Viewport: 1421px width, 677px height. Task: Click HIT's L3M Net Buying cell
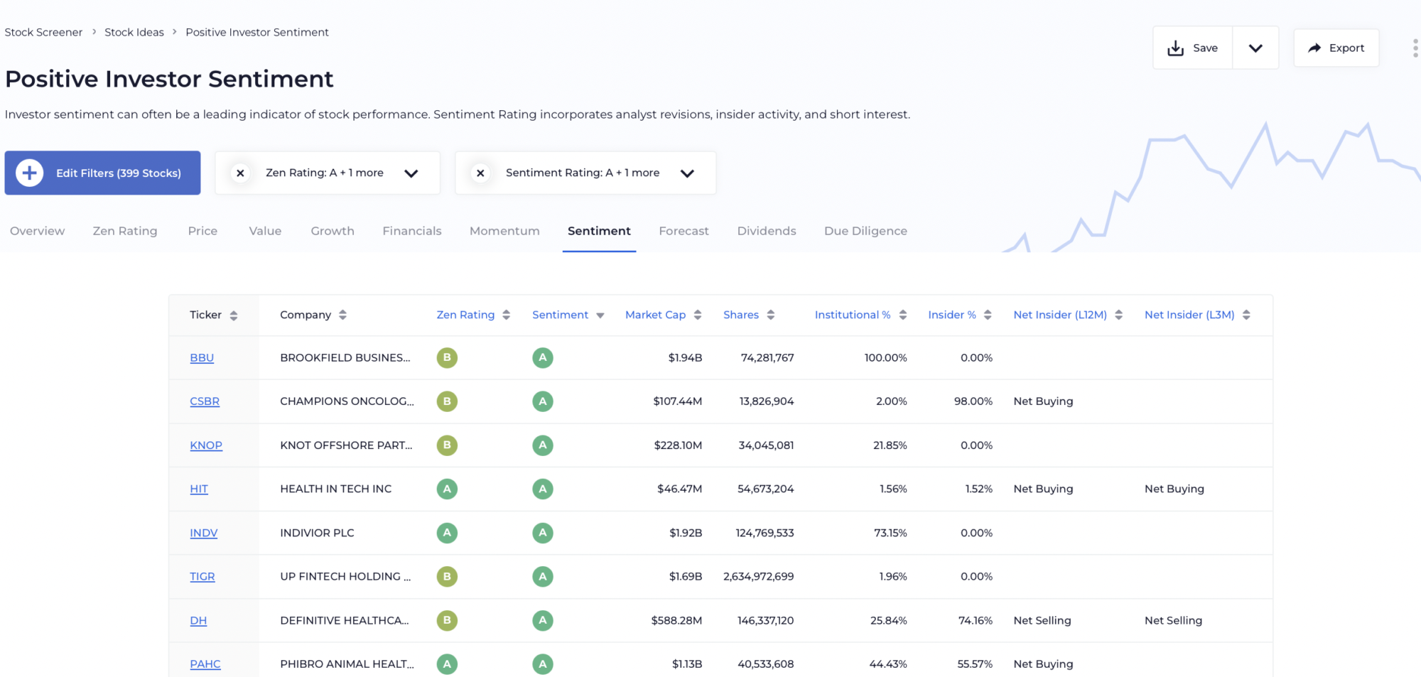(1174, 489)
